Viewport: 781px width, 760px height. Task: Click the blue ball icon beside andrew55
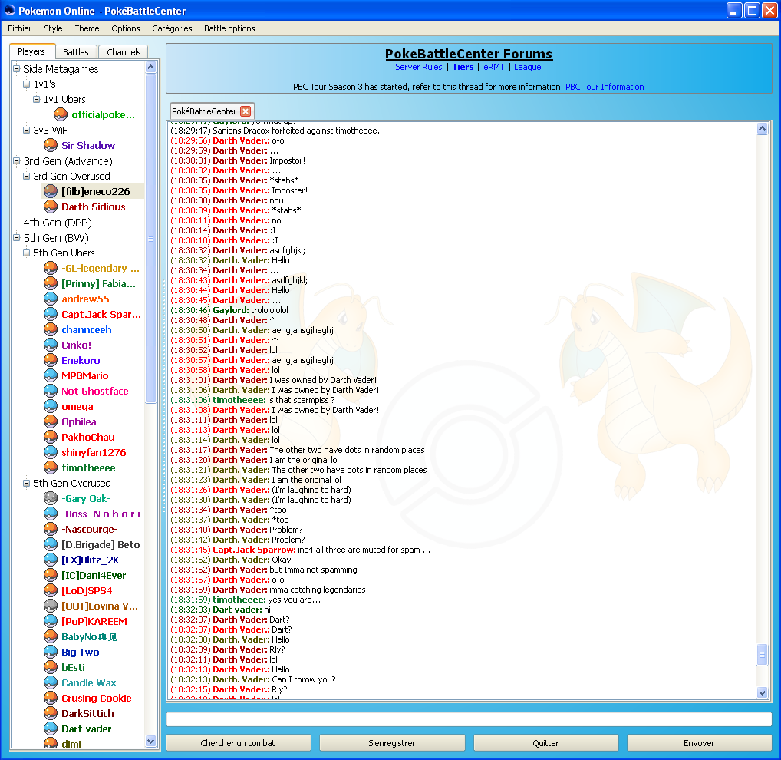point(51,299)
